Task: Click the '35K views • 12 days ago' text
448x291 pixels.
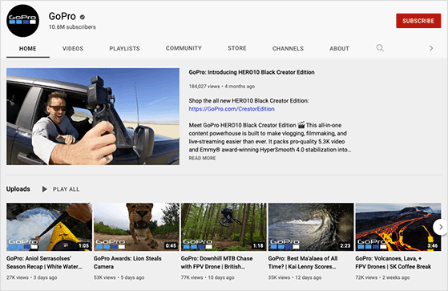Action: (295, 277)
